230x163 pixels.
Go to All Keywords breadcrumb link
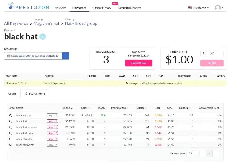[16, 23]
